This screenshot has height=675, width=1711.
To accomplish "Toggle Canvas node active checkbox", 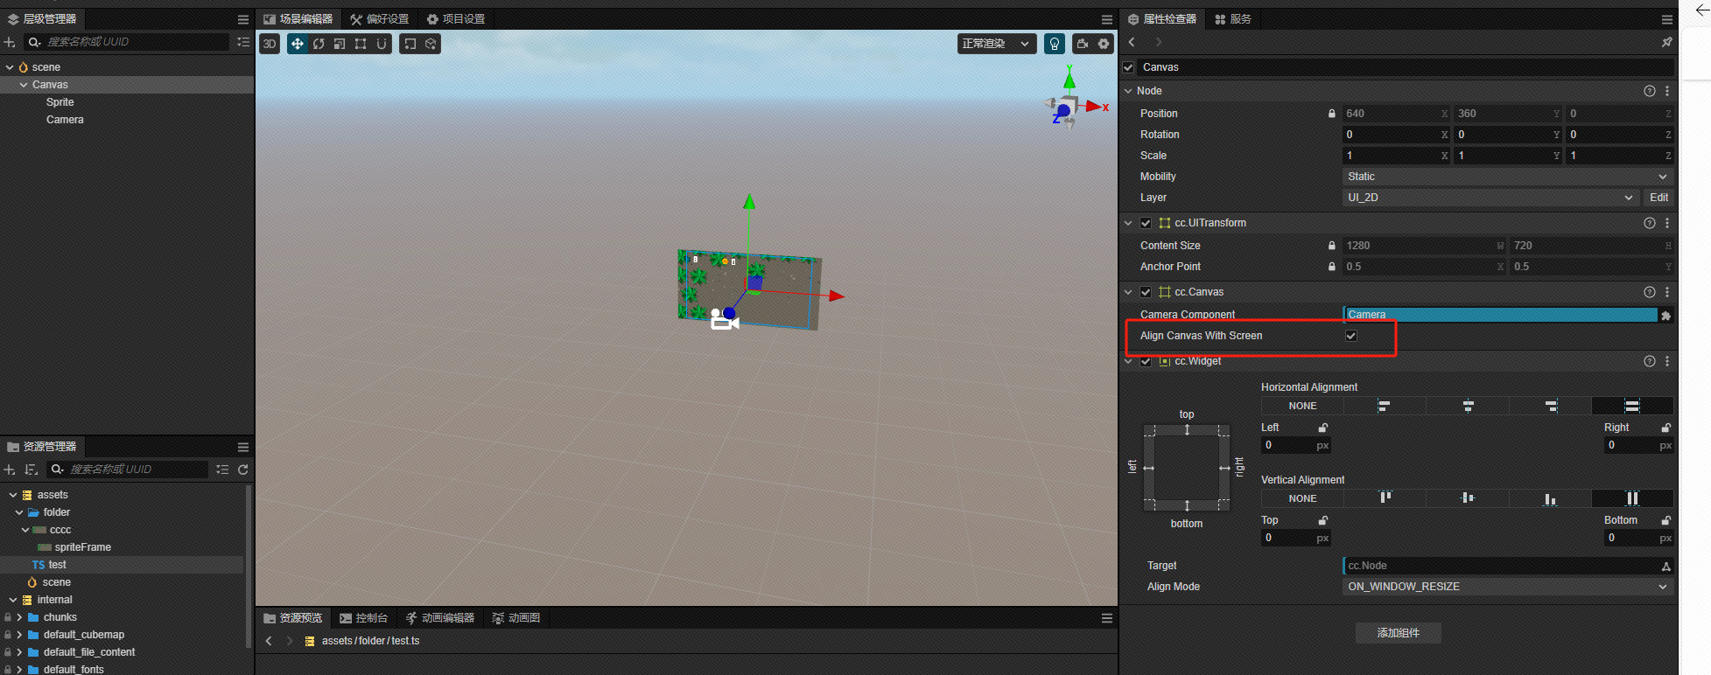I will click(1129, 67).
